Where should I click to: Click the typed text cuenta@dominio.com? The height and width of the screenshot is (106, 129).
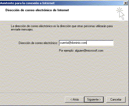point(73,43)
